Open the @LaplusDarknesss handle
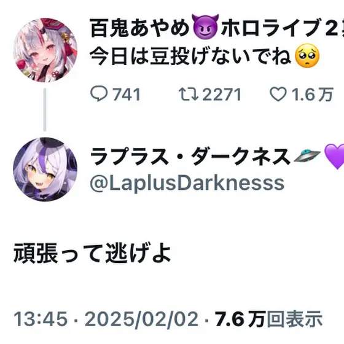Screen dimensions: 344x344 coord(187,184)
